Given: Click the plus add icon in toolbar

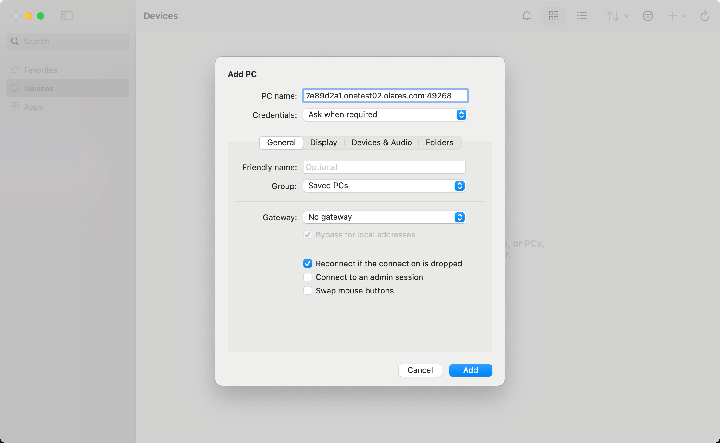Looking at the screenshot, I should click(x=673, y=16).
